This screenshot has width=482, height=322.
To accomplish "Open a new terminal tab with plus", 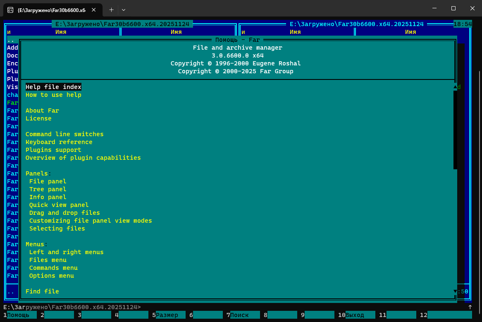I will click(111, 10).
